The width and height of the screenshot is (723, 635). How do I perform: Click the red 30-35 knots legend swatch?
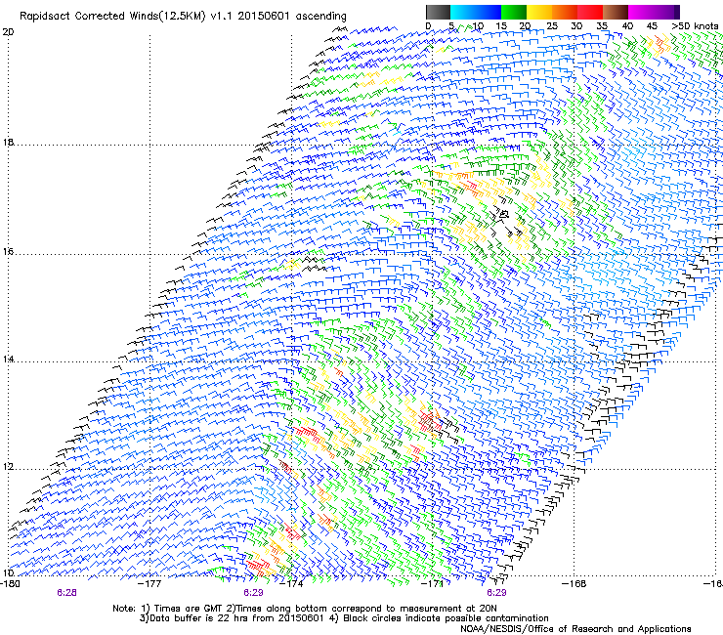point(590,12)
